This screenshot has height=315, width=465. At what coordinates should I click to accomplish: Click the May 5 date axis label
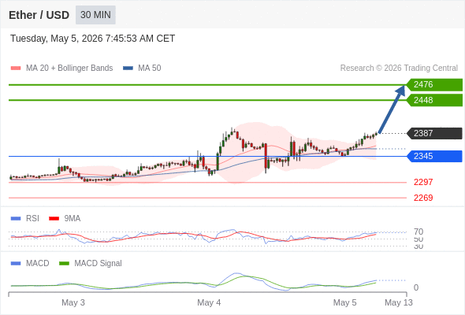(344, 302)
